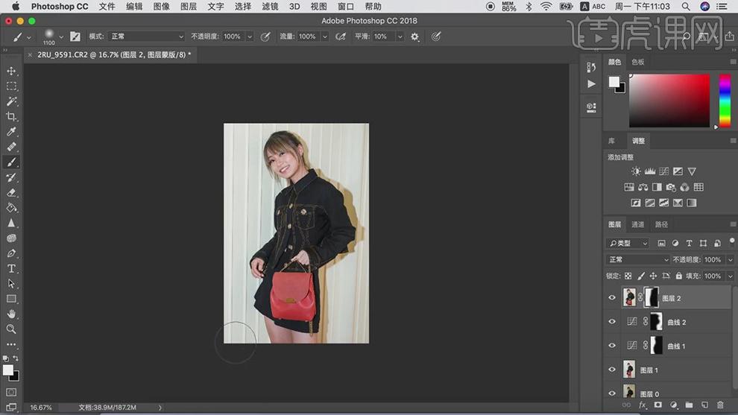Select the Eraser tool
738x415 pixels.
tap(11, 192)
